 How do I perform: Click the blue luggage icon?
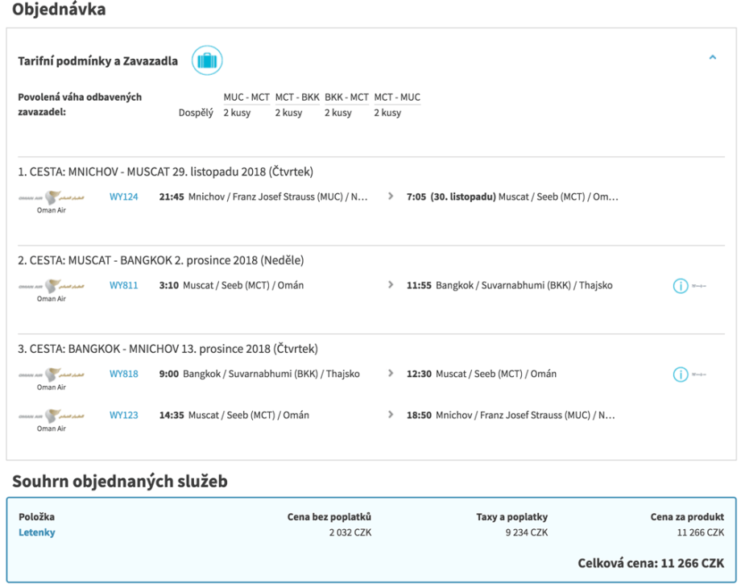pos(207,60)
